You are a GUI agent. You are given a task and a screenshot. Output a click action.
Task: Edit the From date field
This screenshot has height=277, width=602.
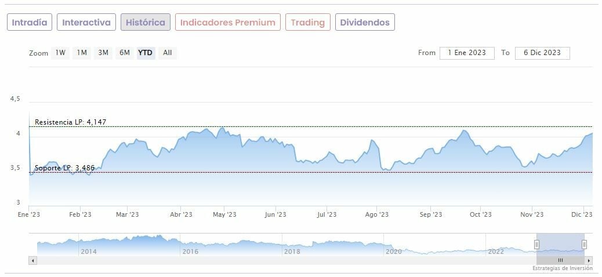click(467, 53)
